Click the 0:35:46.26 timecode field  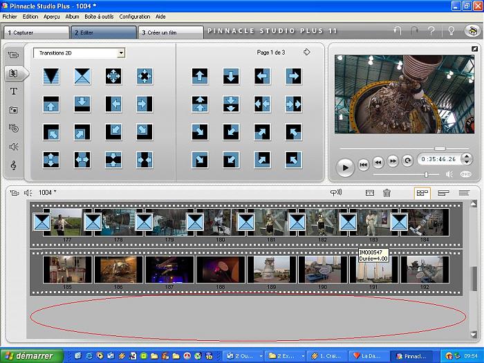439,159
